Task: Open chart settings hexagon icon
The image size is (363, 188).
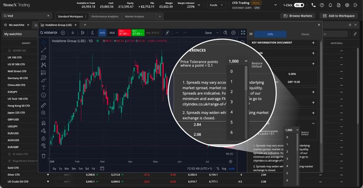Action: (233, 33)
